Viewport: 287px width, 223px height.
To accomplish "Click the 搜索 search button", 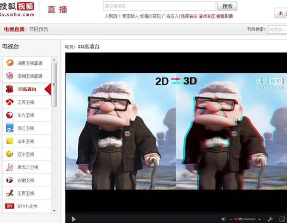I will coord(227,6).
